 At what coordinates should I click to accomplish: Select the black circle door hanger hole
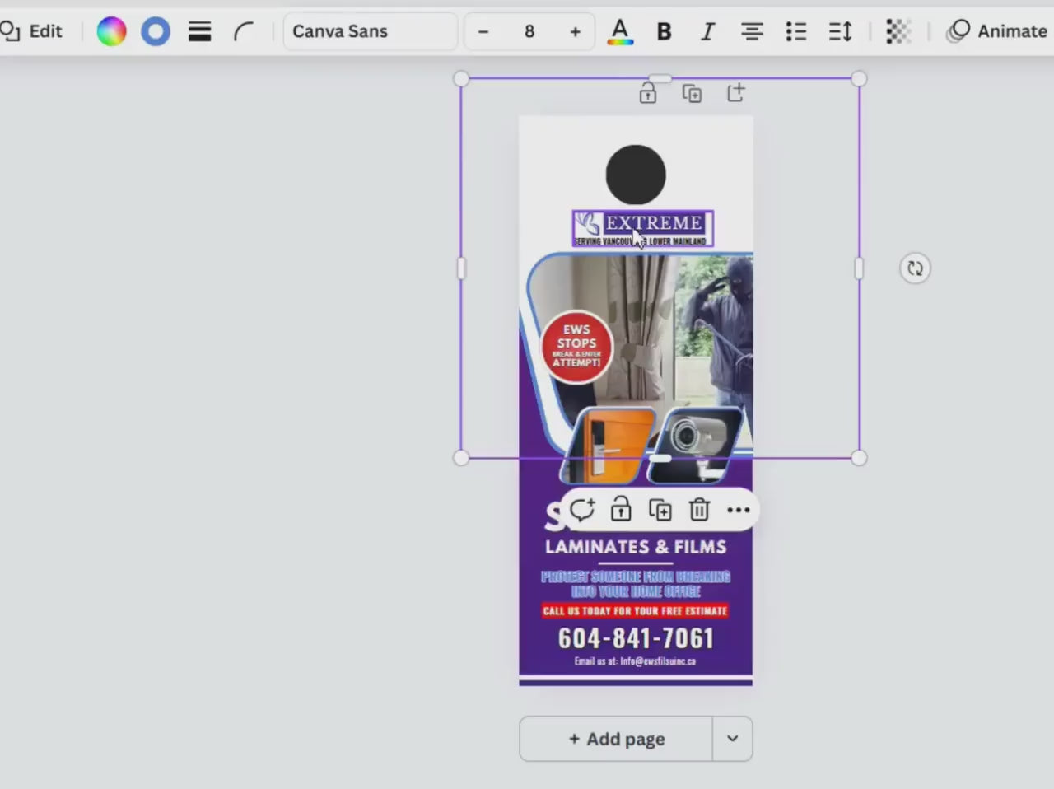pos(636,175)
